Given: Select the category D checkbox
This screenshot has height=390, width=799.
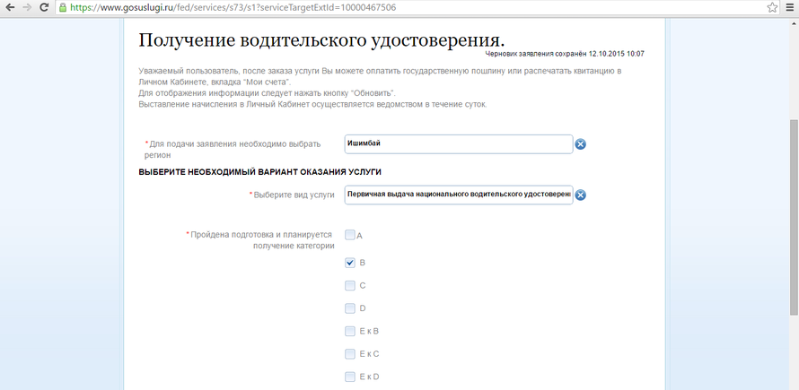Looking at the screenshot, I should (x=350, y=308).
